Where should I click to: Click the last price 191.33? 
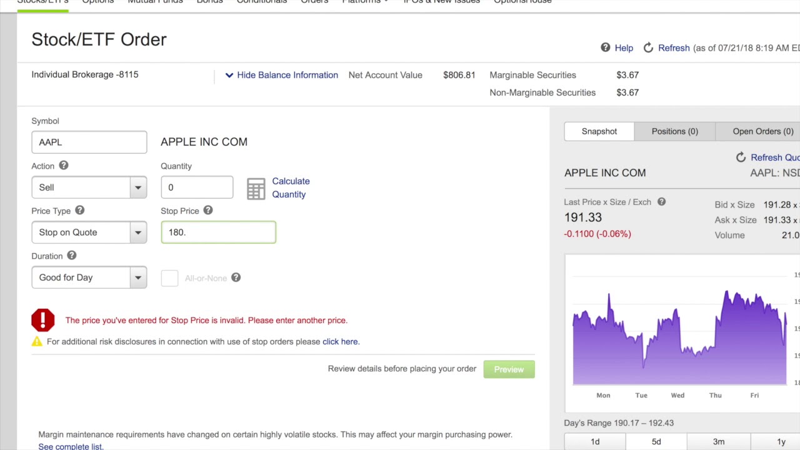coord(583,217)
